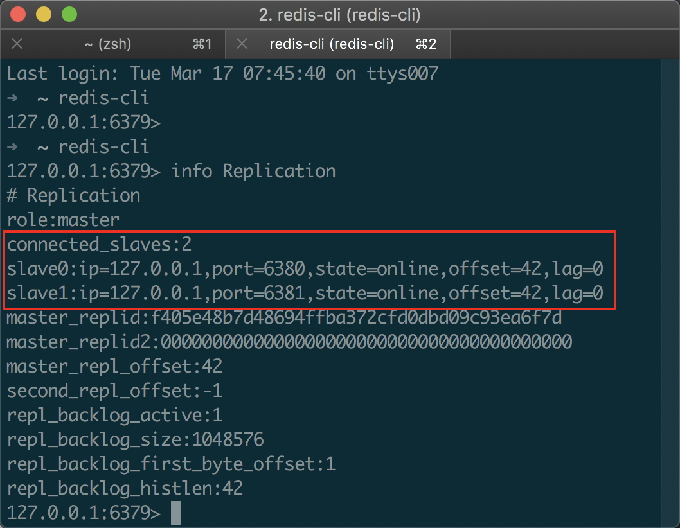This screenshot has width=680, height=528.
Task: Click the 'repl_backlog_size:1048576' line
Action: pyautogui.click(x=136, y=439)
